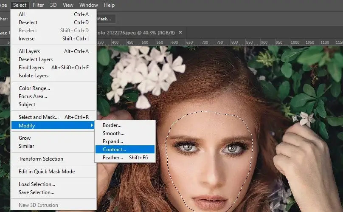Image resolution: width=343 pixels, height=212 pixels.
Task: Choose Transform Selection
Action: [x=53, y=159]
